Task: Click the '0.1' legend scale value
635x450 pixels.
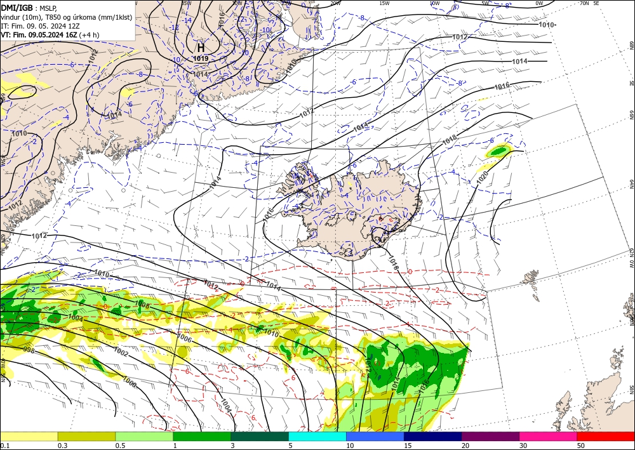Action: pos(5,446)
